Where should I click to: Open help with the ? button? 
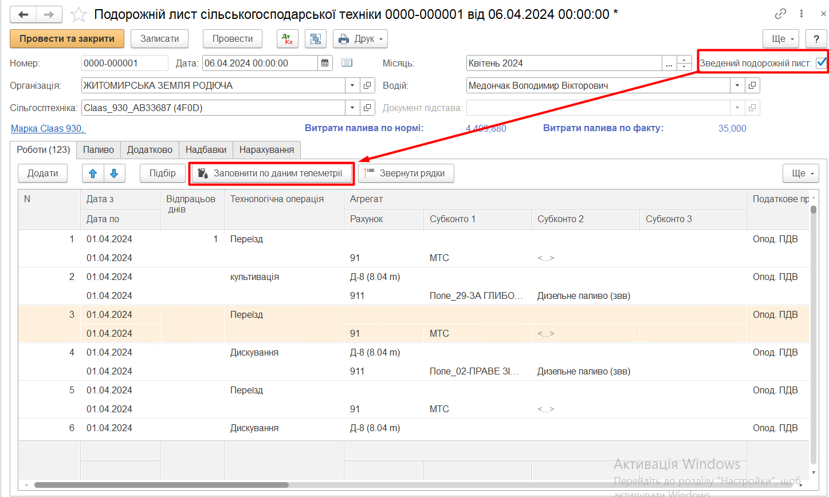(816, 39)
